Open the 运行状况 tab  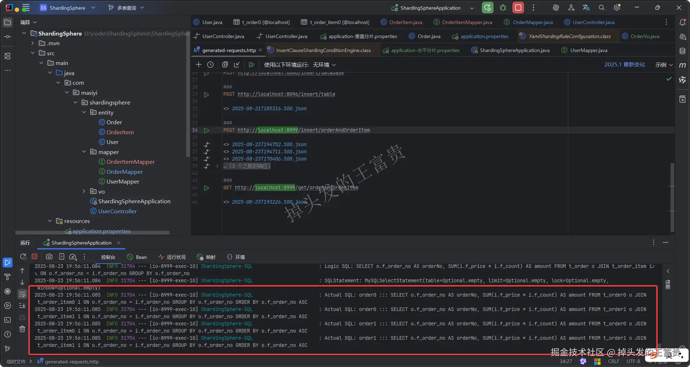pos(172,257)
